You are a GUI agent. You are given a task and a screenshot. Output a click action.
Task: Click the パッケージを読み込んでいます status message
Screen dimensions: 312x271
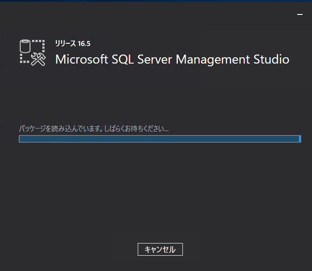click(x=94, y=129)
